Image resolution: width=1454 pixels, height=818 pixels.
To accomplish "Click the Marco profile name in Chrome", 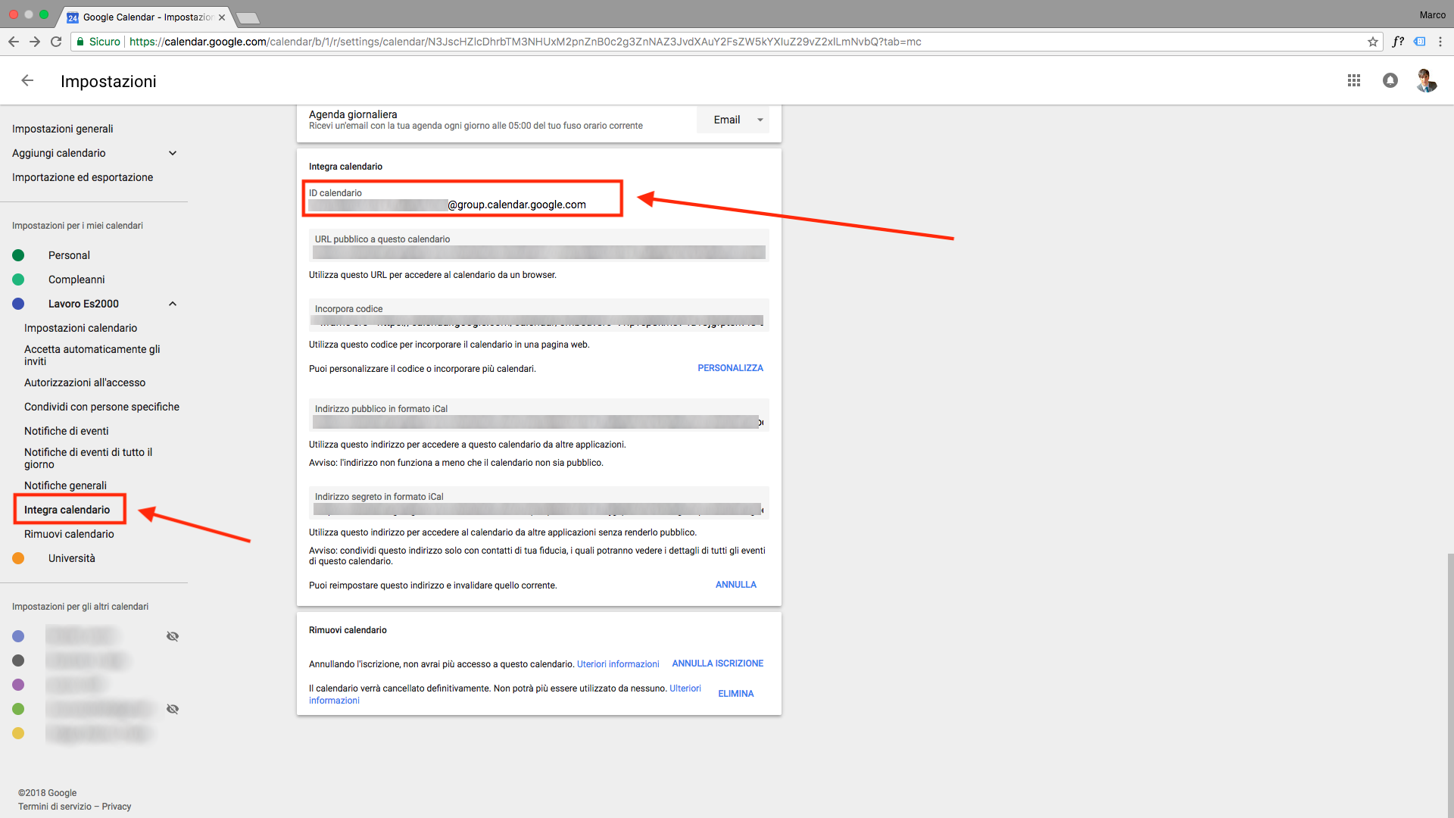I will point(1432,15).
